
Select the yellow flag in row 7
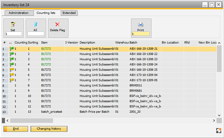coord(12,80)
